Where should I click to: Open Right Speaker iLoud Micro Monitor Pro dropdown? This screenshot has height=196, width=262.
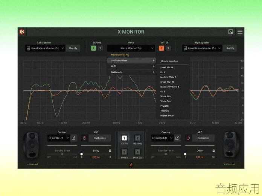click(x=202, y=48)
